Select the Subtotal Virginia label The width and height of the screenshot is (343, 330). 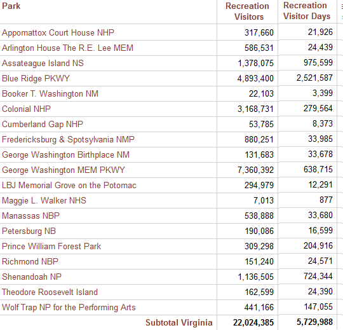click(x=179, y=323)
